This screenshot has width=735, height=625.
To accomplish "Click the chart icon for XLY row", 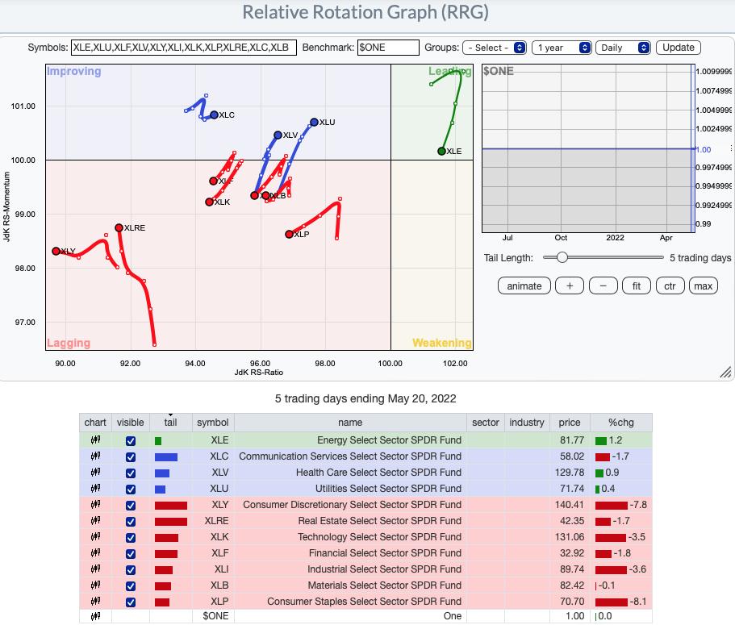I will (95, 505).
